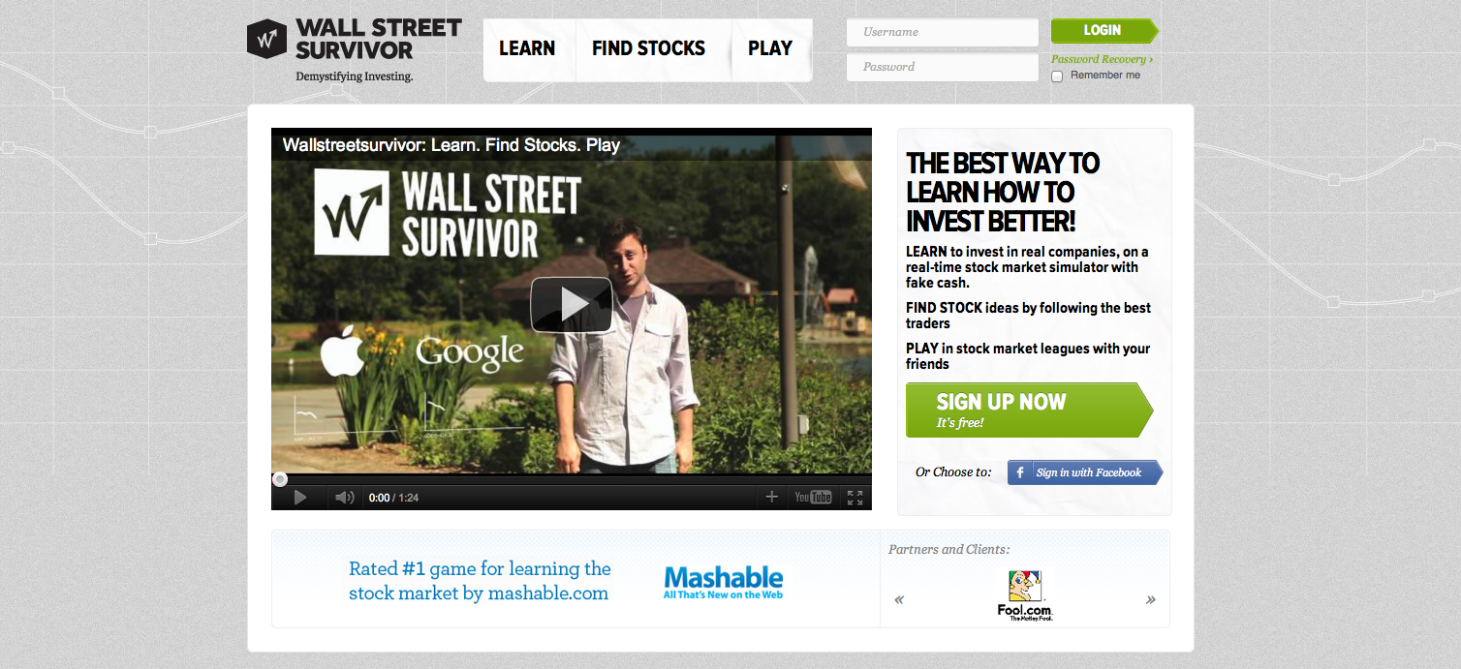Click the video progress slider handle

(x=280, y=479)
